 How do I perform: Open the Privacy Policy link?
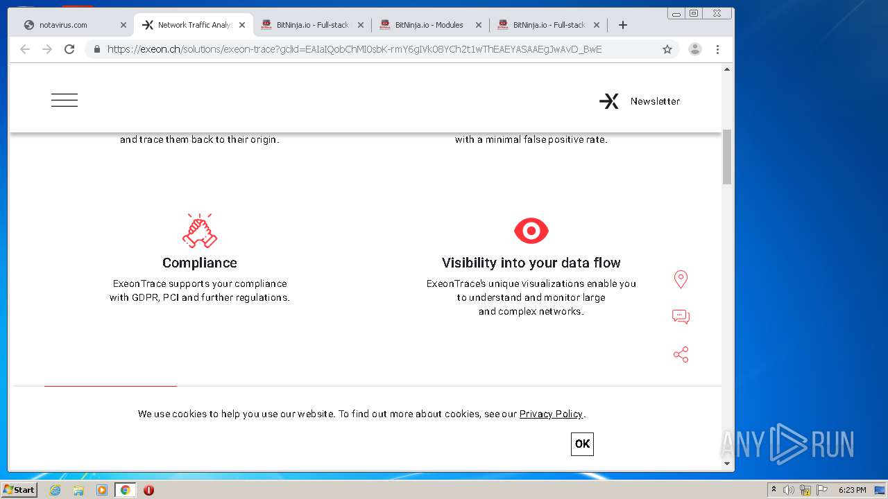click(x=551, y=414)
